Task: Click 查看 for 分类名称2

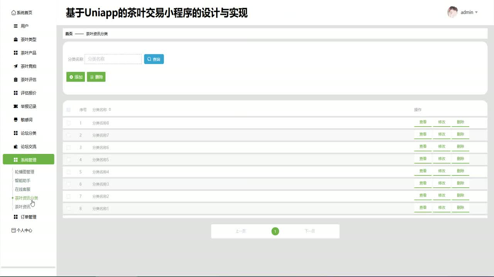Action: [423, 195]
